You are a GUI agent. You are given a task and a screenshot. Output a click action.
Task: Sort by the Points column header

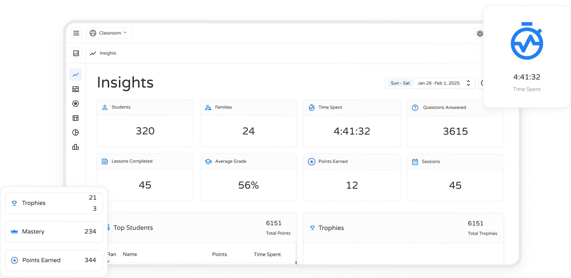(219, 254)
